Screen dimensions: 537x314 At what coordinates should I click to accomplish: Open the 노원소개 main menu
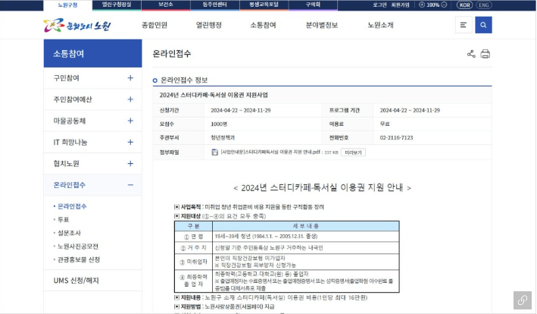[x=380, y=25]
